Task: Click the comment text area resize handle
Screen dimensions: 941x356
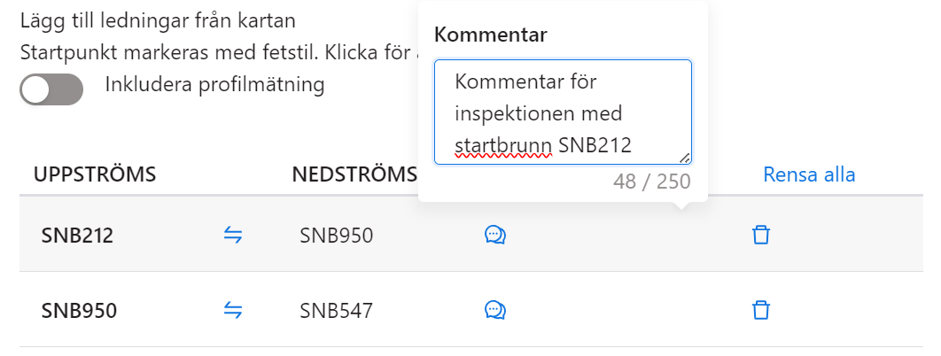Action: tap(684, 157)
